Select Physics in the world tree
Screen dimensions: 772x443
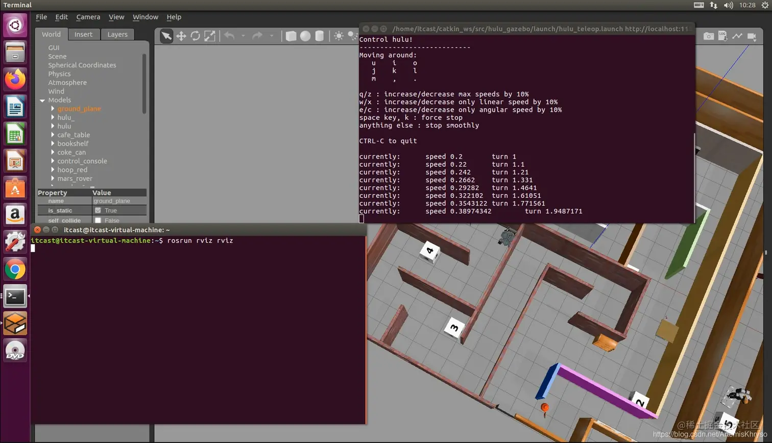coord(59,74)
